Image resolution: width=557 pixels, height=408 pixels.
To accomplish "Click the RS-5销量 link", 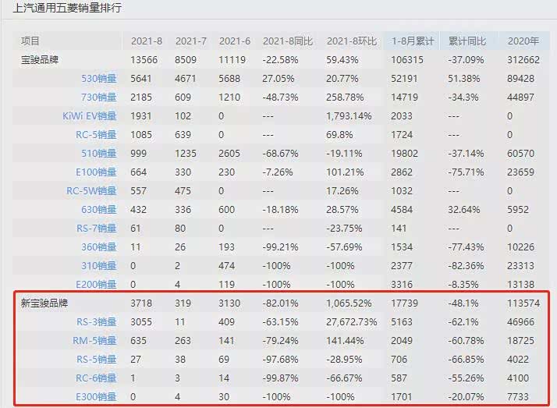I will 95,359.
